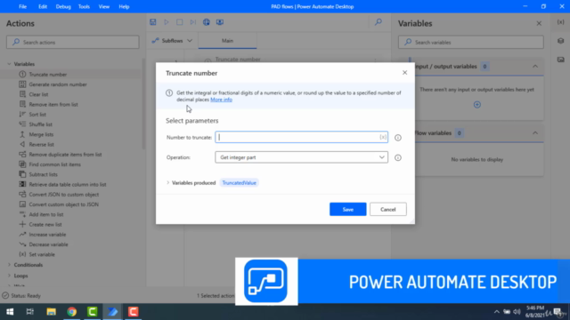Open the Web recorder globe icon
The width and height of the screenshot is (570, 320).
click(207, 22)
